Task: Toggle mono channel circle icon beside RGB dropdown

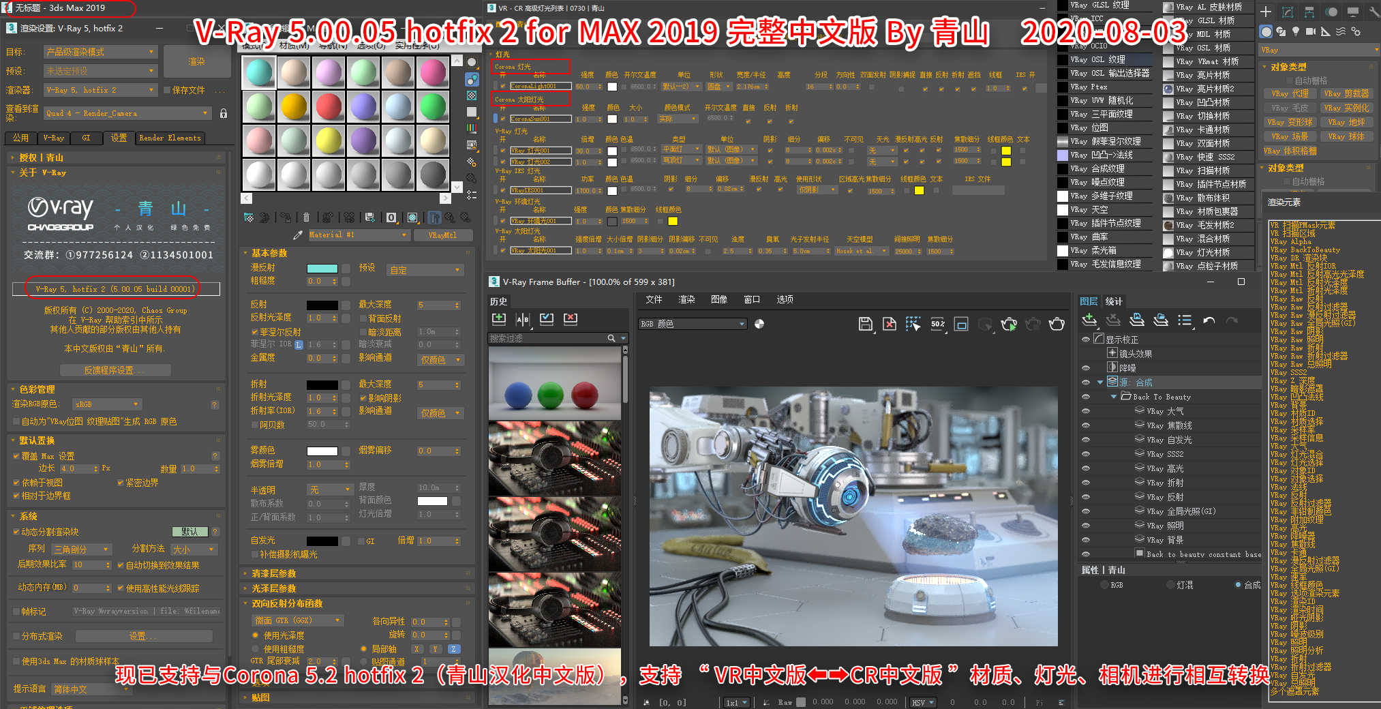Action: pyautogui.click(x=759, y=324)
